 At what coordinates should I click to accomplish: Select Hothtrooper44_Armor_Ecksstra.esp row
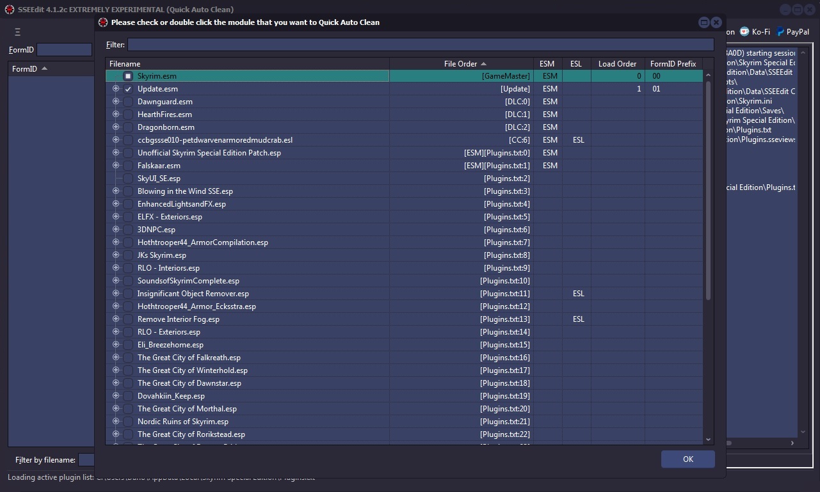(405, 306)
